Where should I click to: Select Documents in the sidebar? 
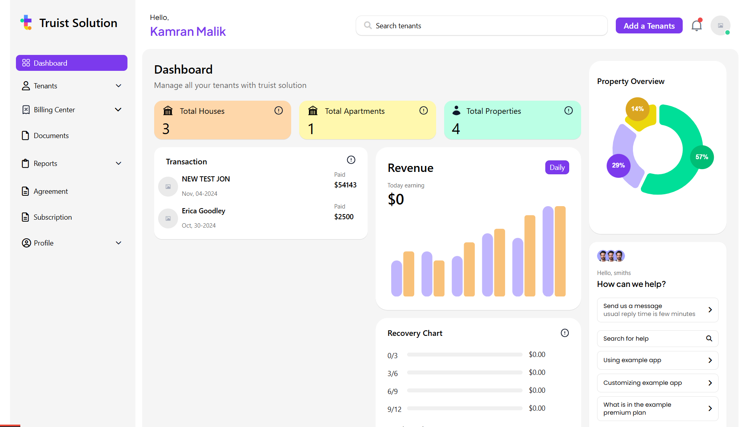(51, 136)
